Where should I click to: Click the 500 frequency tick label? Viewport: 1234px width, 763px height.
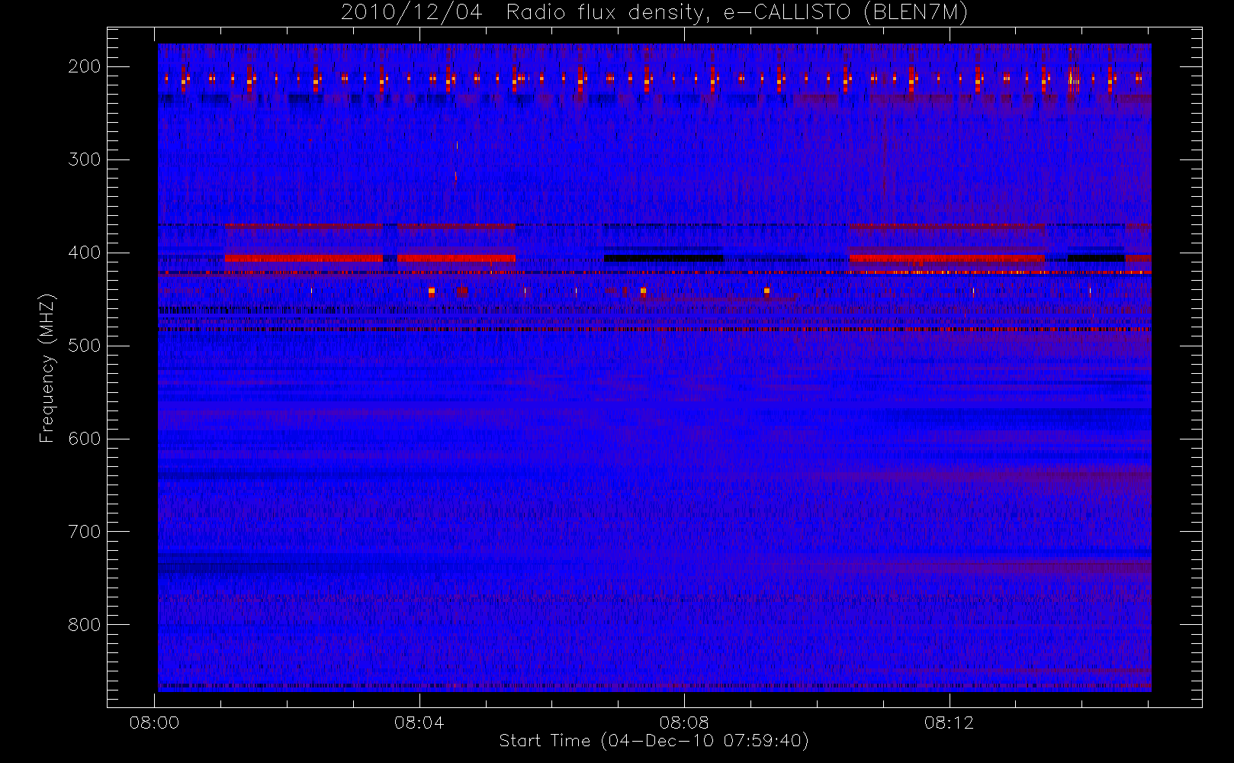click(85, 346)
